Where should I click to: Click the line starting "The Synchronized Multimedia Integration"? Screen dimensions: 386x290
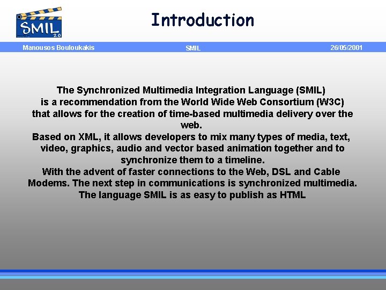pos(191,90)
